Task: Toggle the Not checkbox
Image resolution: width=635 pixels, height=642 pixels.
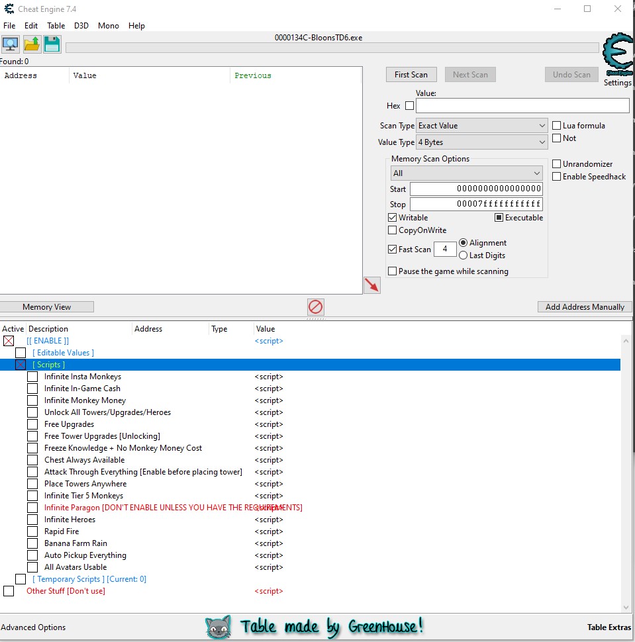Action: (556, 138)
